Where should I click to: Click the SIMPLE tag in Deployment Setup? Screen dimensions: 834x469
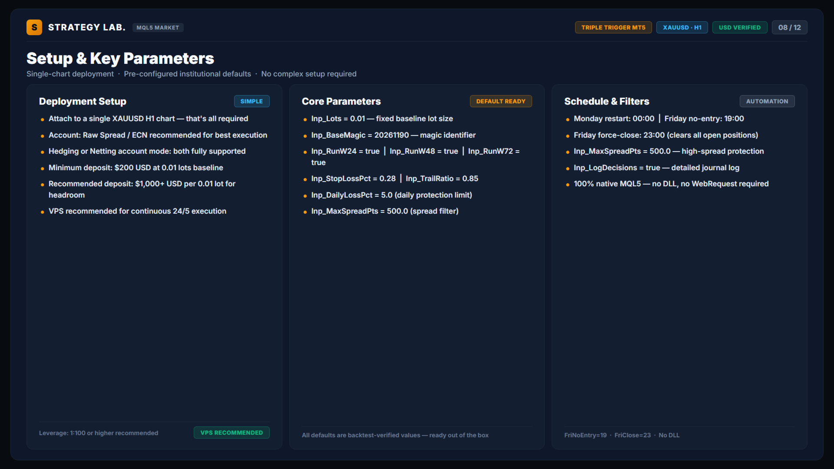pos(252,101)
